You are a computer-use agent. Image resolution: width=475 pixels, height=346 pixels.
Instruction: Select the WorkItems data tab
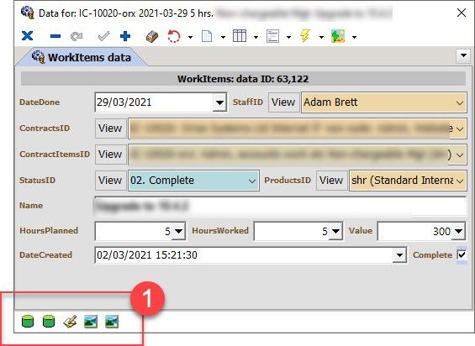coord(82,57)
